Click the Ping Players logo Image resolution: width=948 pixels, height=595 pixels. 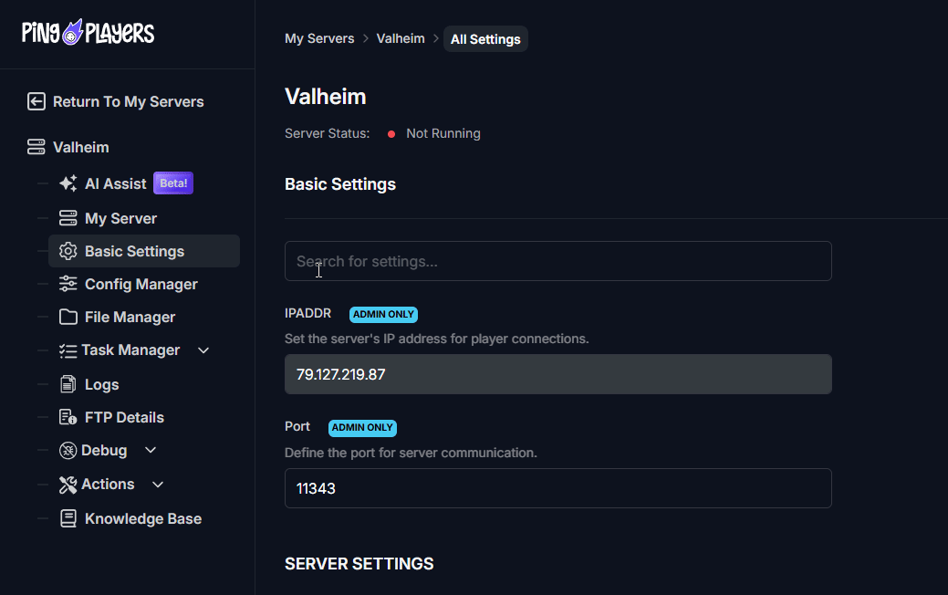pyautogui.click(x=89, y=32)
